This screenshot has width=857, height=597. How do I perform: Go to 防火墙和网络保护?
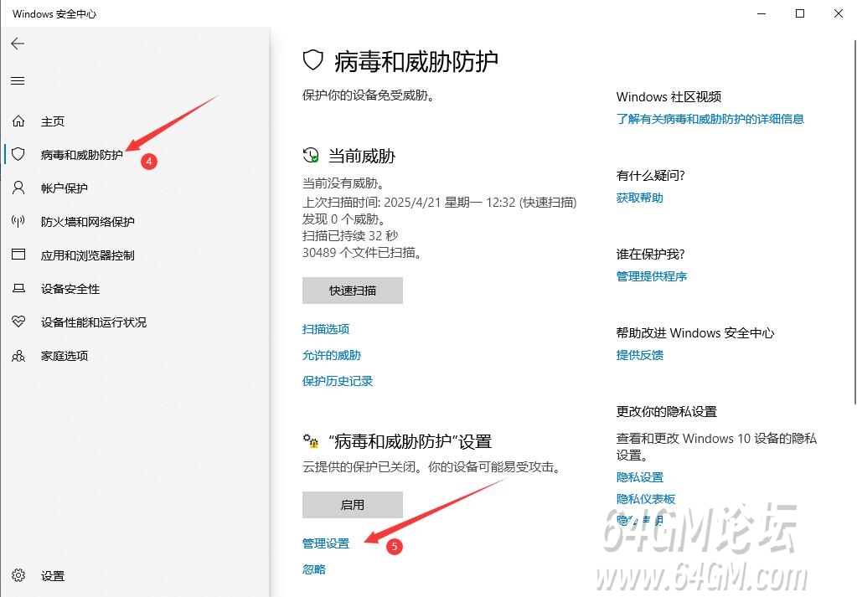pyautogui.click(x=87, y=222)
